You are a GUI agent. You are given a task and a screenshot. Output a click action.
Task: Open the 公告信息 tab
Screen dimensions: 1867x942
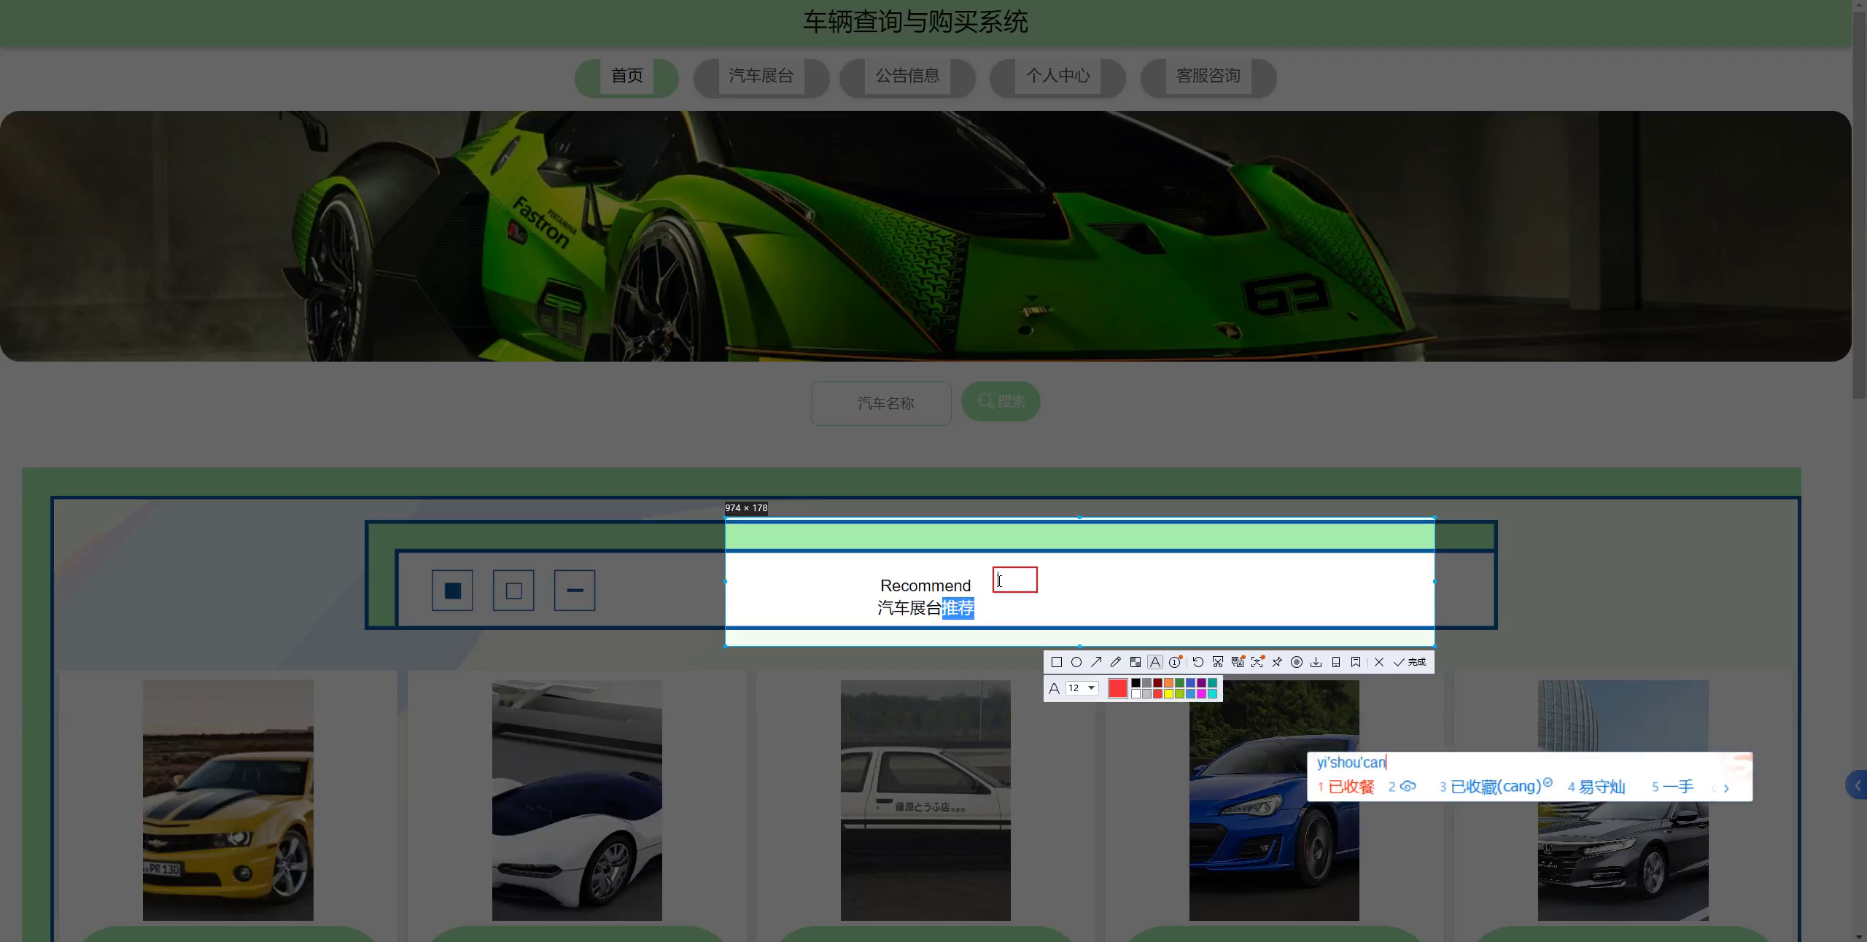pos(907,77)
